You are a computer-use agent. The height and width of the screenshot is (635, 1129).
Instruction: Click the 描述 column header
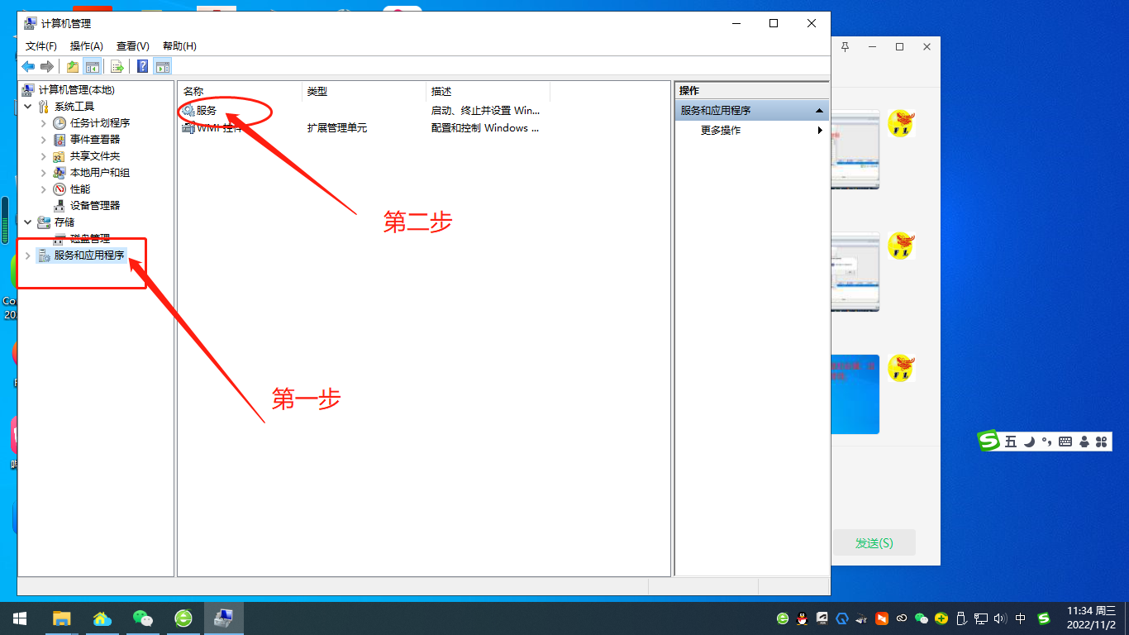[488, 92]
